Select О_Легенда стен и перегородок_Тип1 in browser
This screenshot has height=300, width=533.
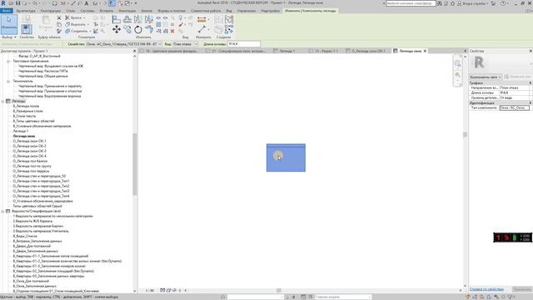coord(41,182)
